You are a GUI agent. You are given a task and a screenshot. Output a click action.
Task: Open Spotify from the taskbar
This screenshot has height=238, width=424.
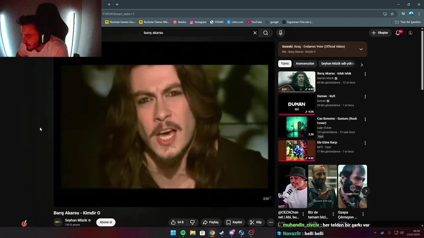tap(183, 233)
